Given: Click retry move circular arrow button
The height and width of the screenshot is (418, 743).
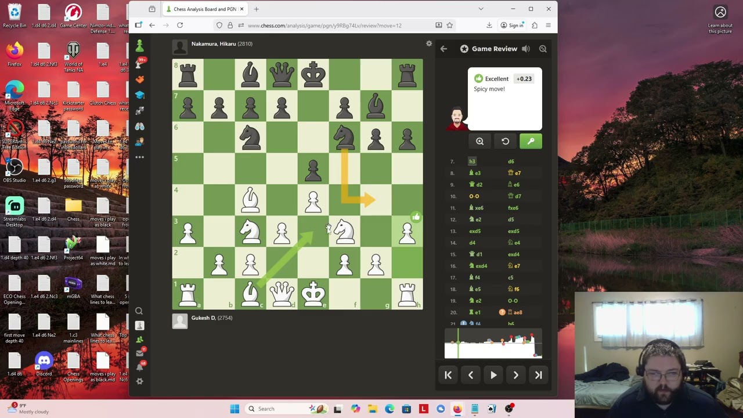Looking at the screenshot, I should click(x=505, y=141).
